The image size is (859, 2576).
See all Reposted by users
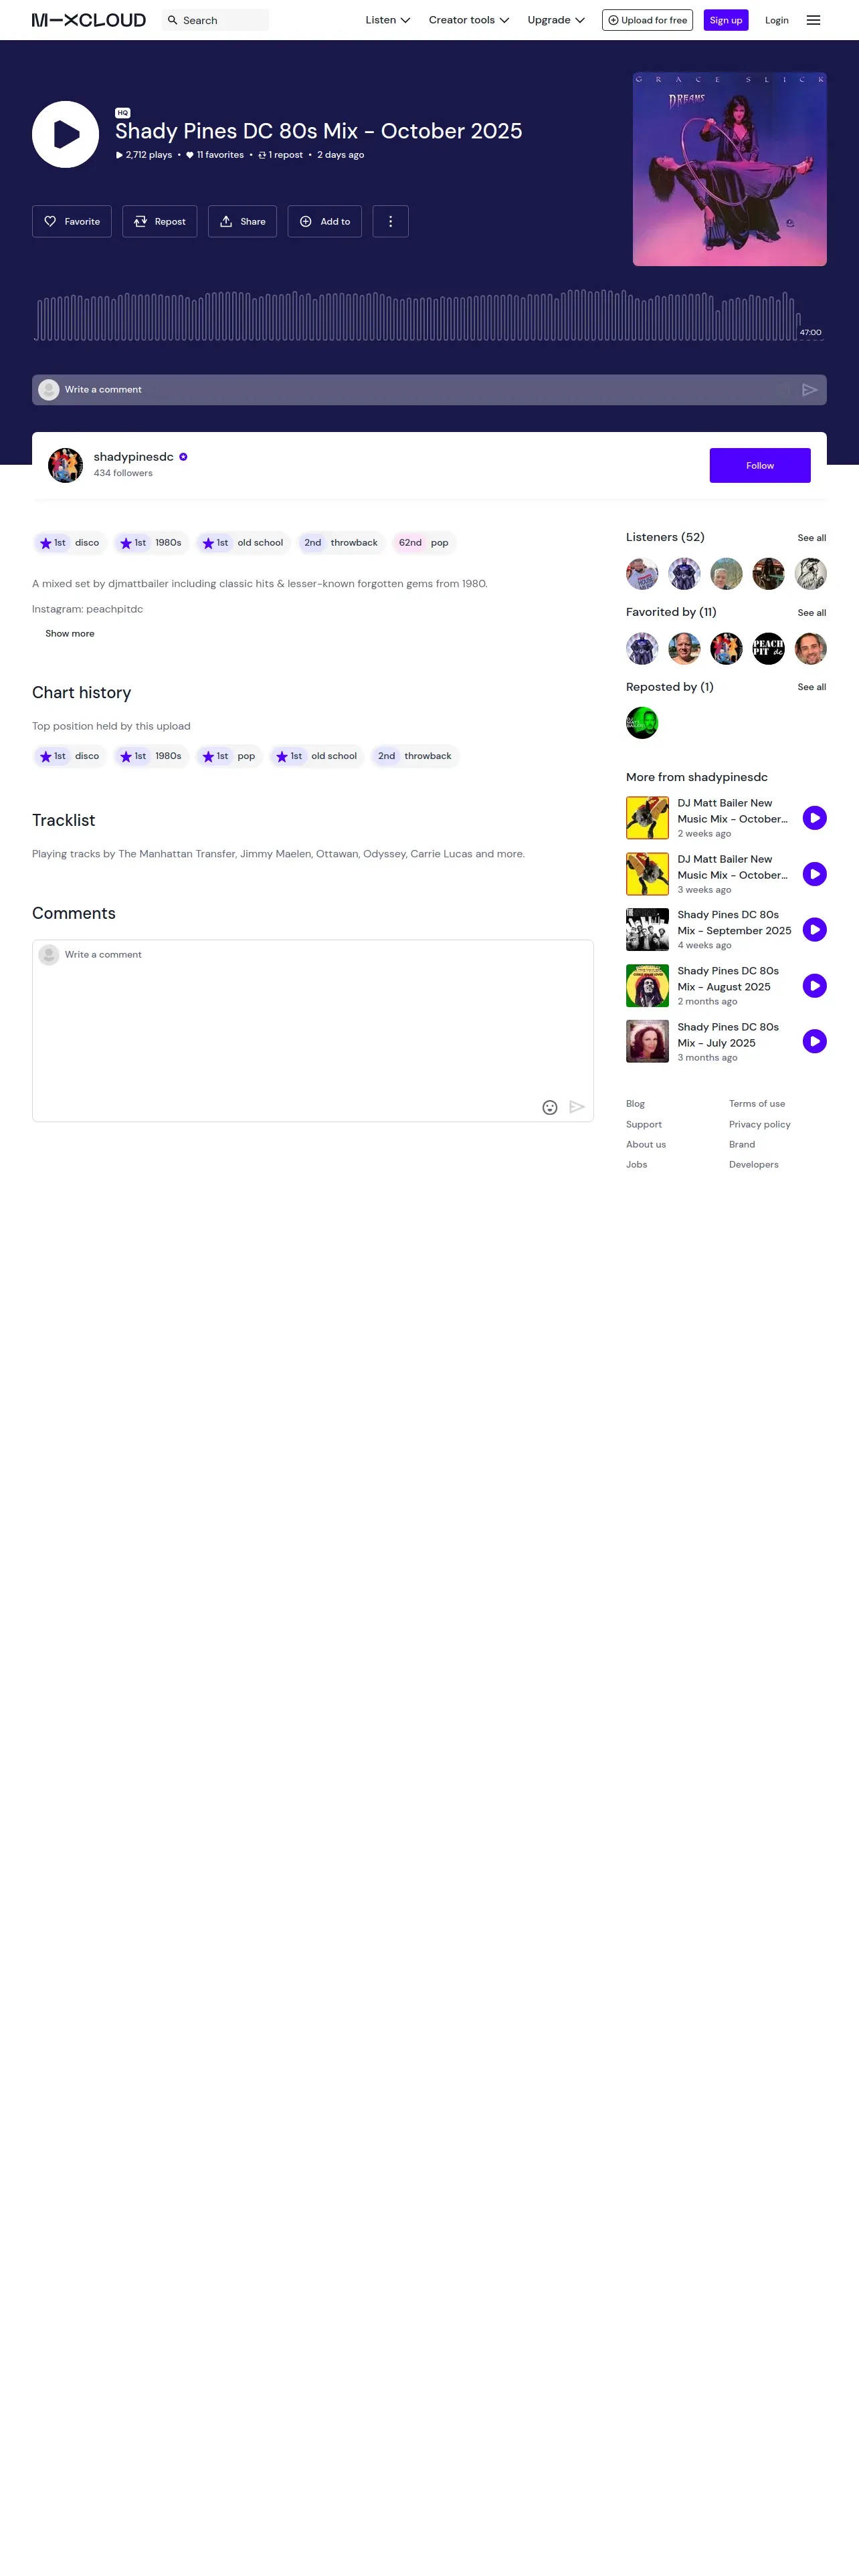pyautogui.click(x=812, y=687)
